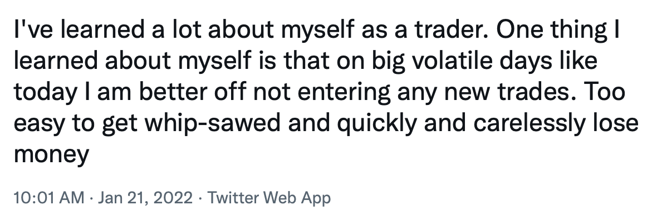Click the Jan 21, 2022 date
Image resolution: width=657 pixels, height=220 pixels.
(x=145, y=197)
